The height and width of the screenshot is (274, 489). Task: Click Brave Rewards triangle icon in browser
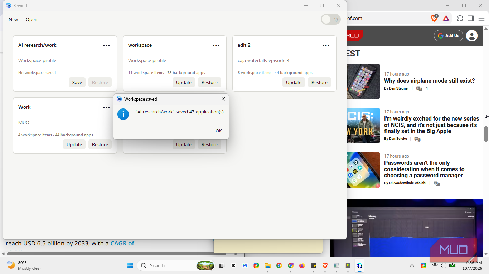point(446,18)
